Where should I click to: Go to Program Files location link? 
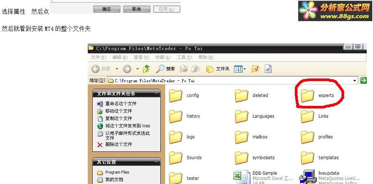pyautogui.click(x=113, y=172)
